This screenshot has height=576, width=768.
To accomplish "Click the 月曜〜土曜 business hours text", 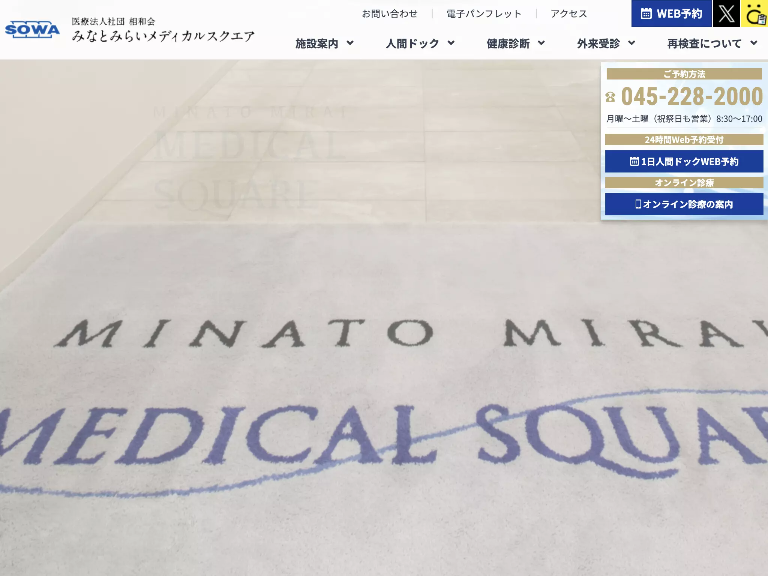I will coord(684,119).
